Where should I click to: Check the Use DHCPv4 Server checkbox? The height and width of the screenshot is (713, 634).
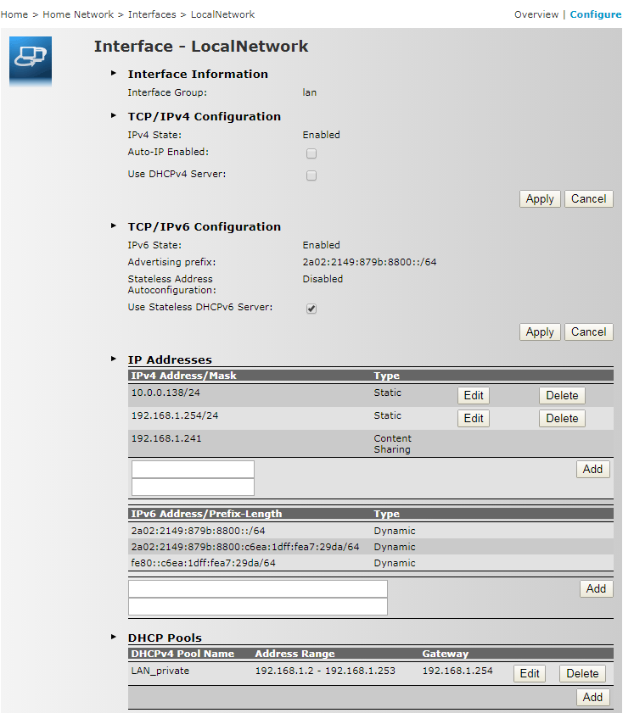pos(311,175)
